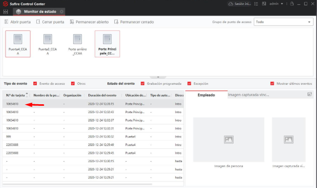The image size is (317, 188).
Task: Click Tipo de autenticación column header
Action: 160,95
